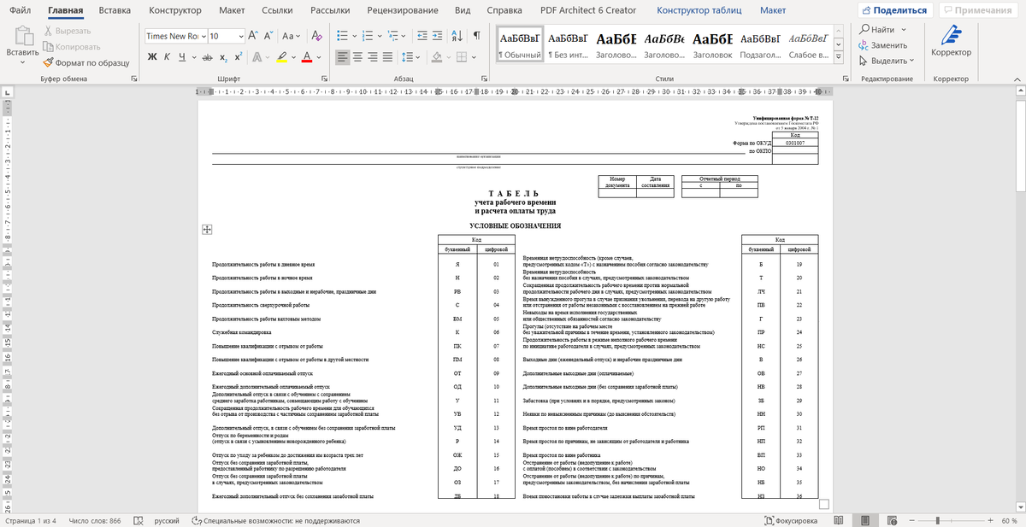The width and height of the screenshot is (1026, 527).
Task: Open the highlight color dropdown arrow
Action: point(293,57)
